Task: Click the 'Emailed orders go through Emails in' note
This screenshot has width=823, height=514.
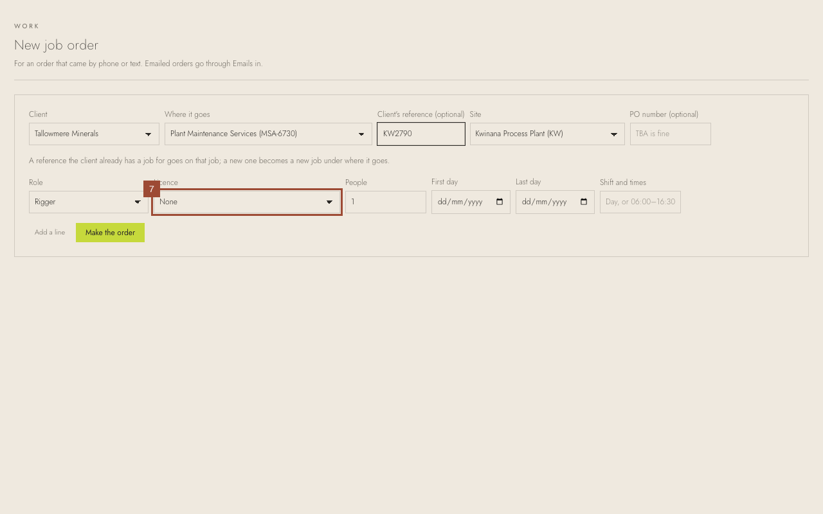Action: (x=204, y=64)
